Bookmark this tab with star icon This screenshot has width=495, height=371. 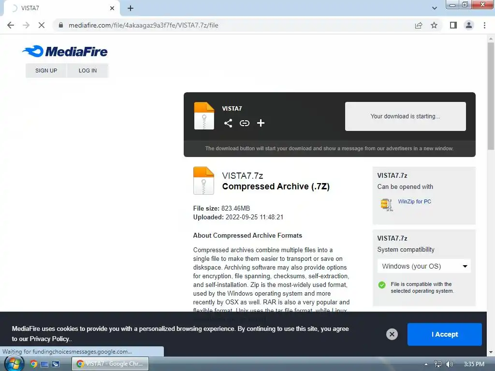click(x=434, y=25)
